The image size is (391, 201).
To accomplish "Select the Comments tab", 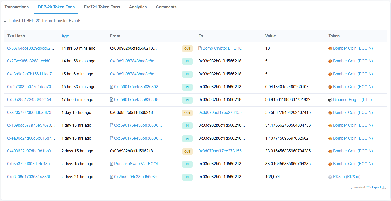I will [x=166, y=7].
